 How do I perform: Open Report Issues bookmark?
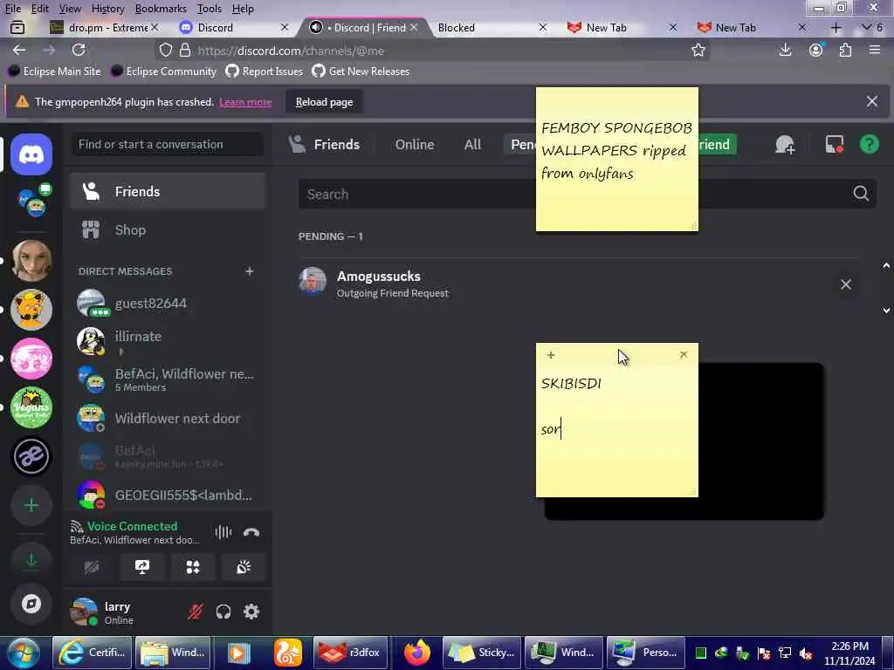pos(265,72)
